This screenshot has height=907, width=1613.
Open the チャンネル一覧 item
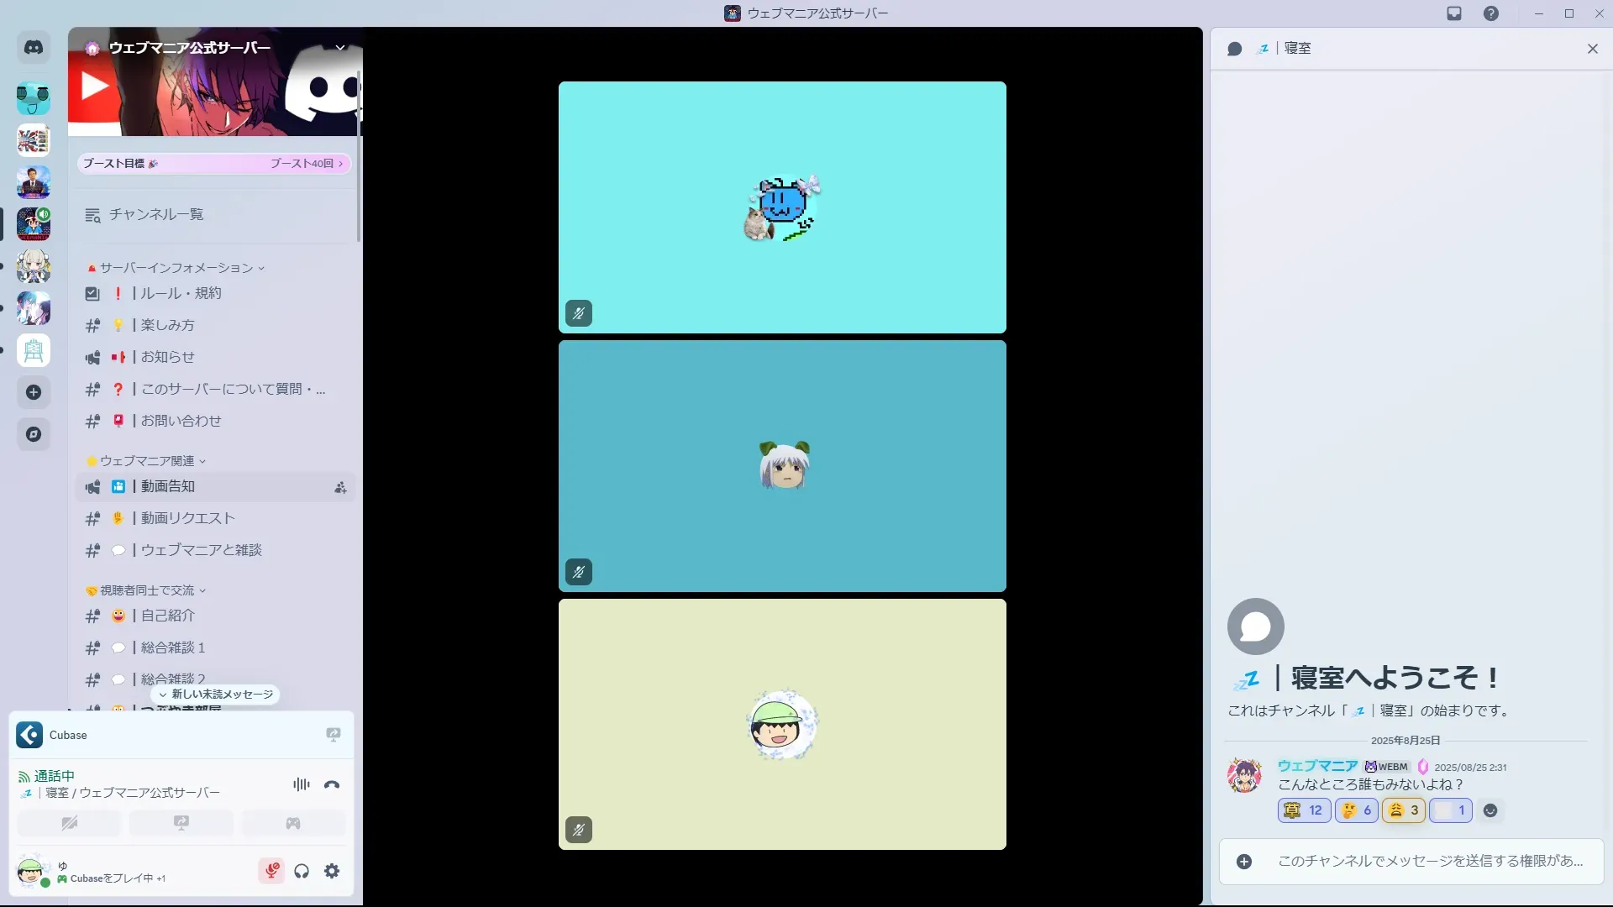[155, 215]
